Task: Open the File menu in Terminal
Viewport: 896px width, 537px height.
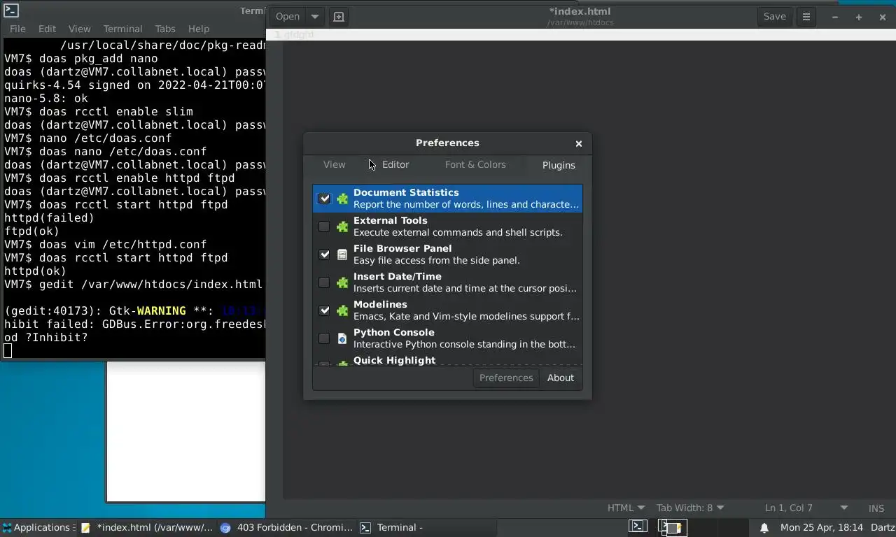Action: [17, 29]
